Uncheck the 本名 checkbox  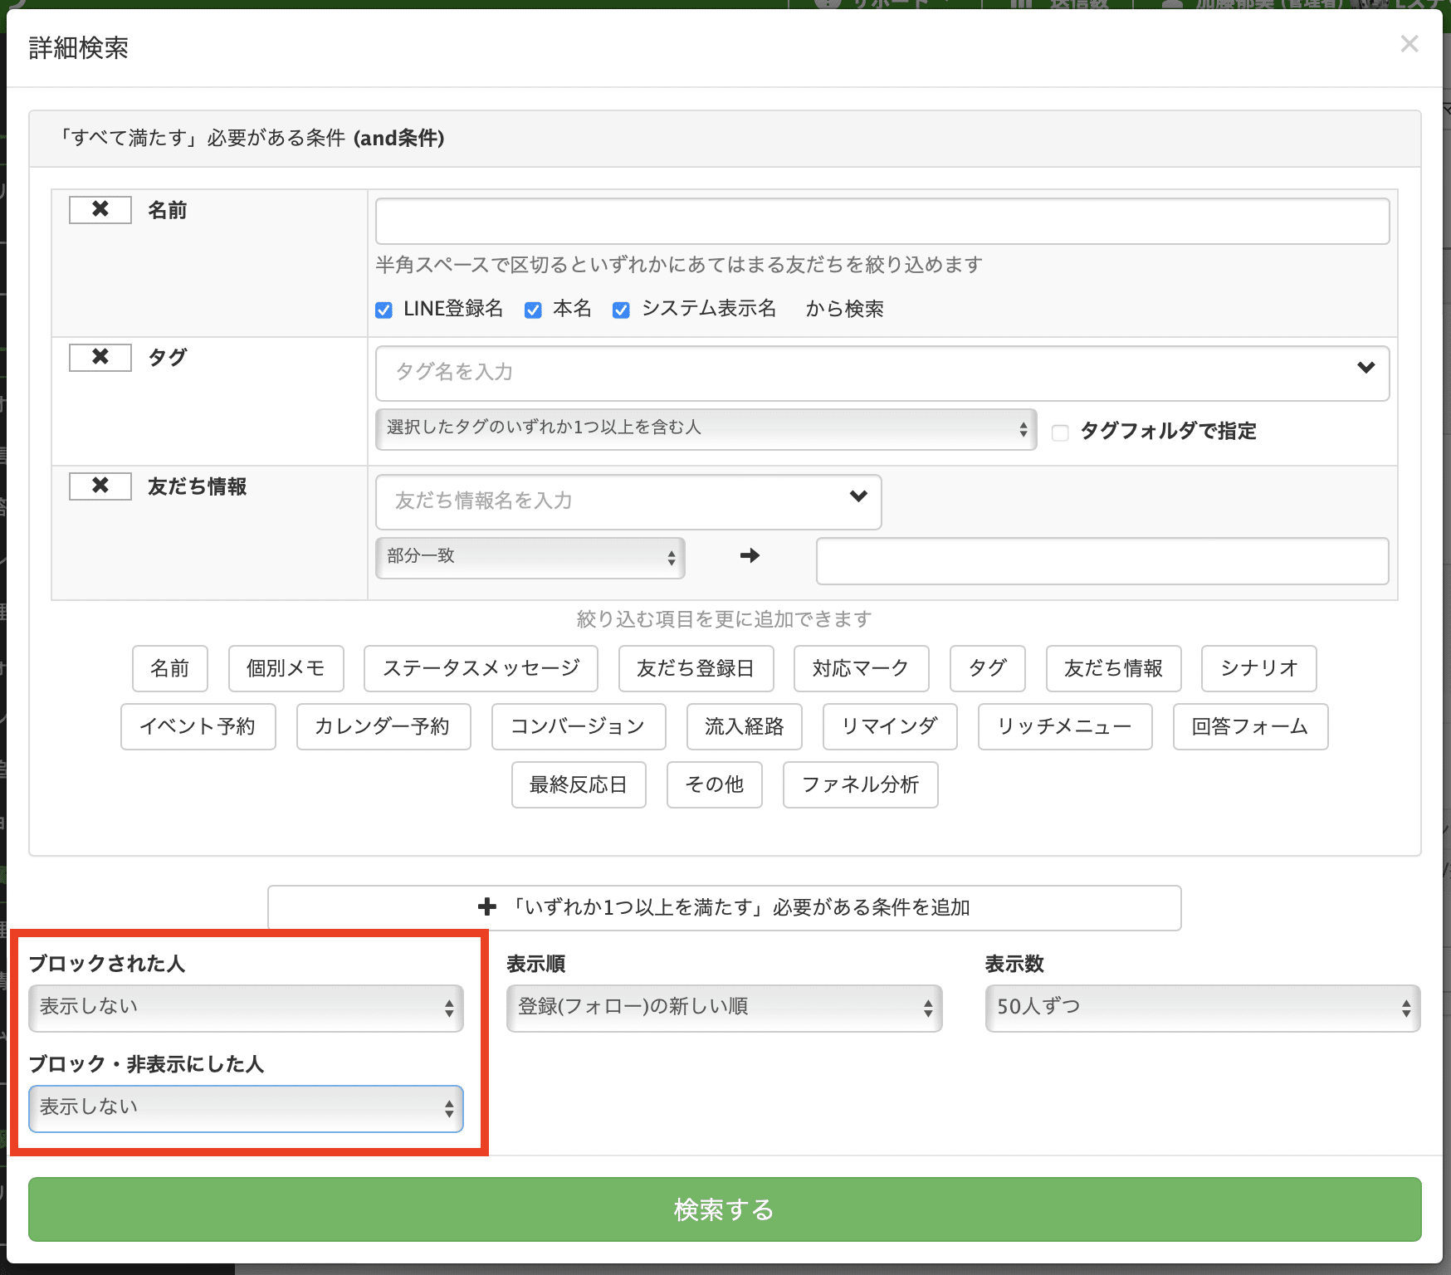click(x=532, y=309)
